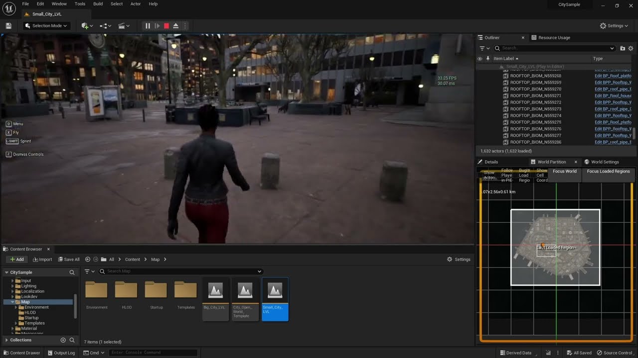Switch to the Resource Usage tab
The image size is (638, 358).
(550, 38)
